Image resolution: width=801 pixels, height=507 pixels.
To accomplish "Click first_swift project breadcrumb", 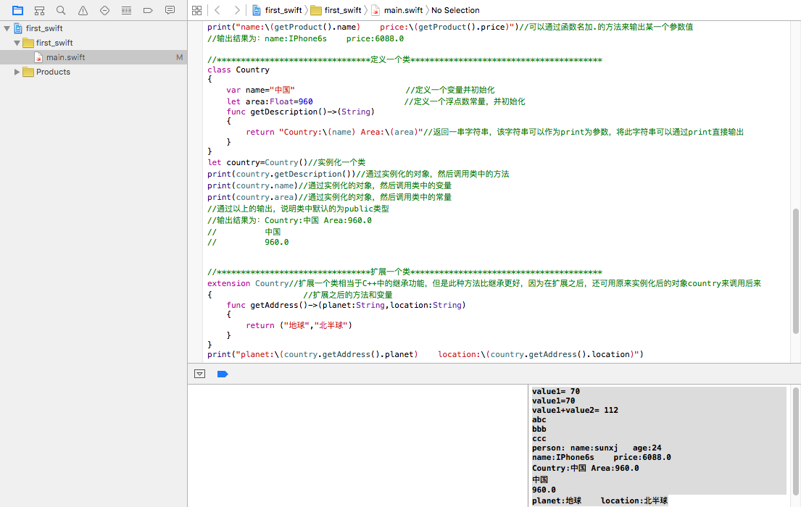I will [x=278, y=10].
